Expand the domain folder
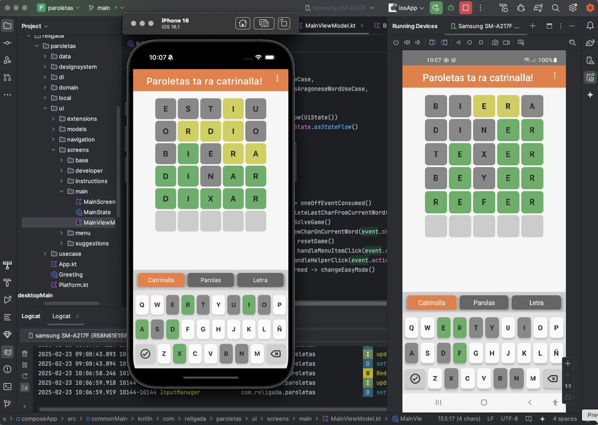This screenshot has width=598, height=425. pos(45,88)
